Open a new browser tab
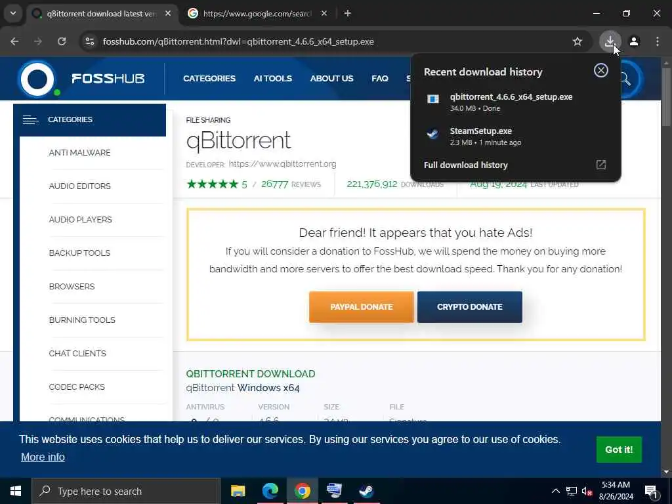This screenshot has width=672, height=504. [x=348, y=13]
